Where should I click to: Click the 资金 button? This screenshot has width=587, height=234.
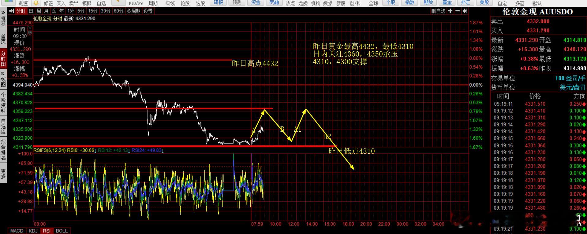click(x=256, y=3)
